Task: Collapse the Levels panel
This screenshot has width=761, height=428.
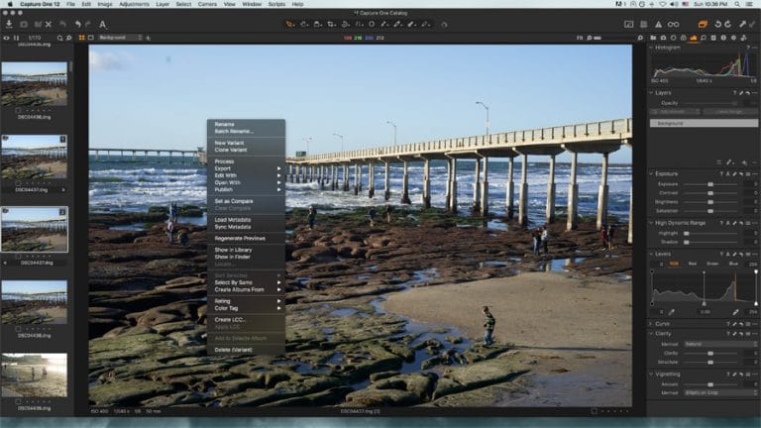Action: [652, 254]
